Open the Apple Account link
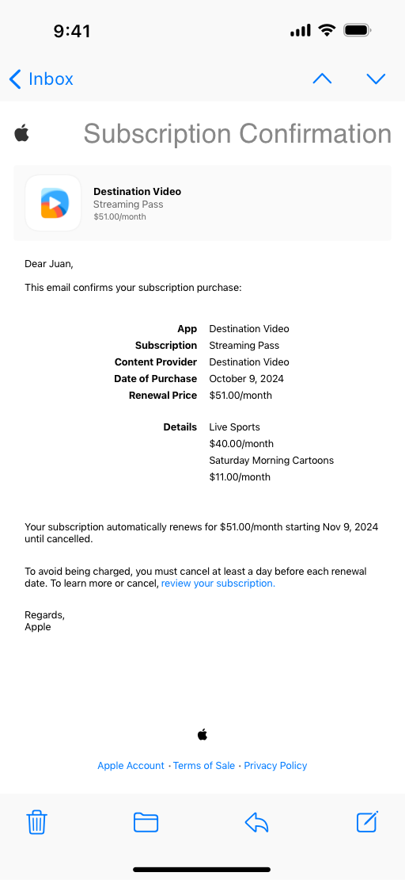 pyautogui.click(x=131, y=766)
